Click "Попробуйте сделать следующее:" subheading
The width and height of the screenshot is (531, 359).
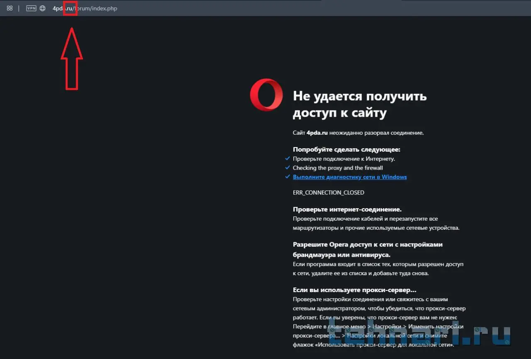[x=346, y=150]
